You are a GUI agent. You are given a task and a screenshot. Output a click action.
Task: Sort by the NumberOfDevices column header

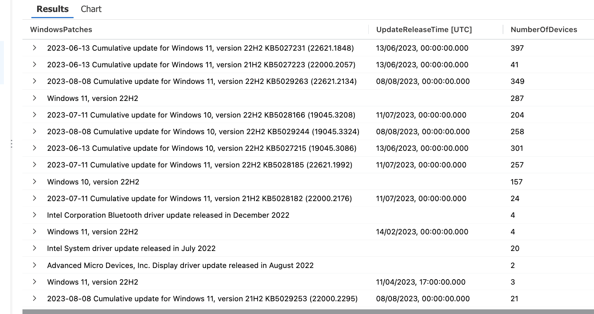tap(543, 29)
